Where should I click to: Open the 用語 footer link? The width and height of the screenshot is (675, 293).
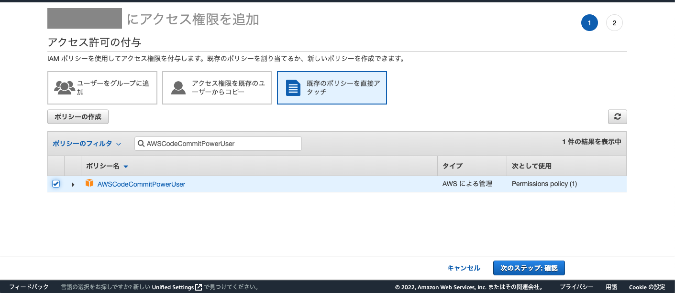611,287
